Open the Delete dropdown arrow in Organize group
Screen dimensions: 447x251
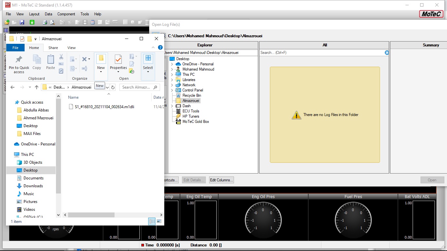click(89, 59)
